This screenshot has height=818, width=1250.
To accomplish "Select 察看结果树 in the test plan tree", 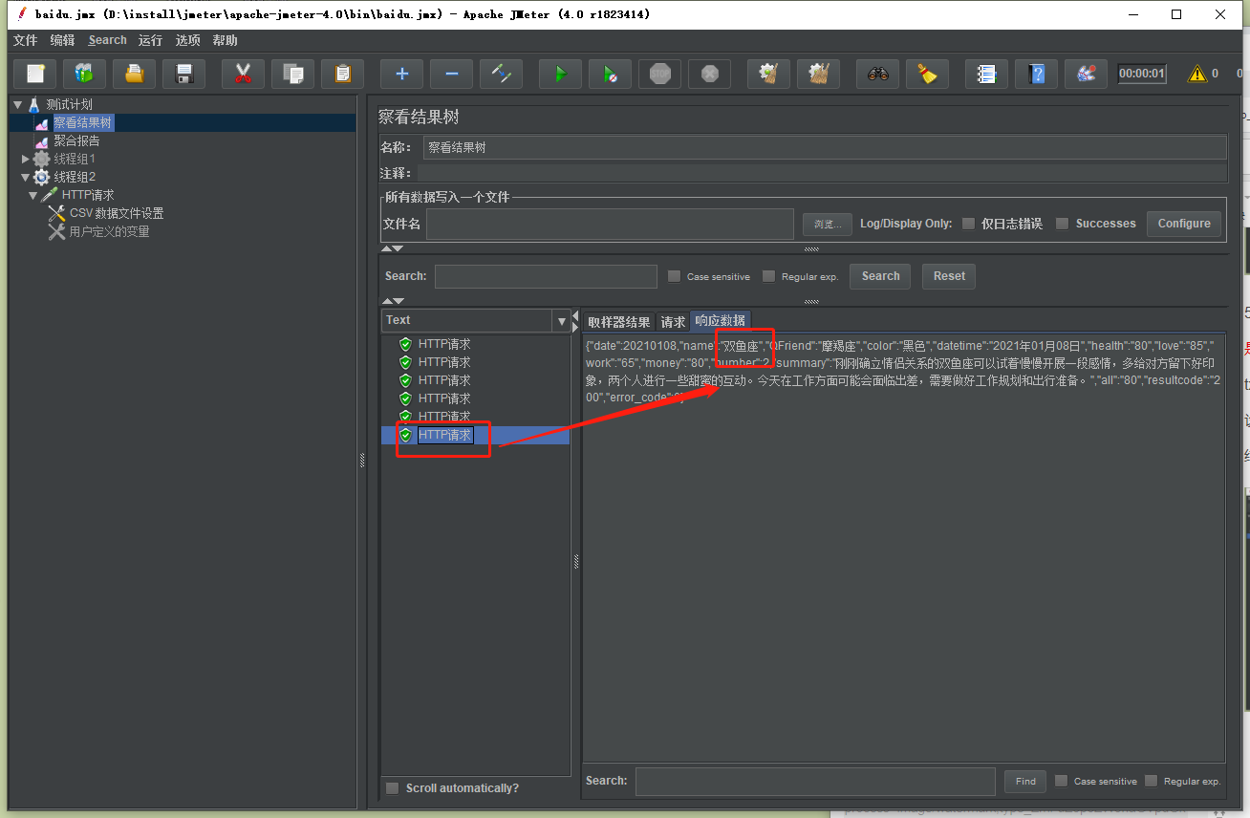I will pyautogui.click(x=83, y=122).
